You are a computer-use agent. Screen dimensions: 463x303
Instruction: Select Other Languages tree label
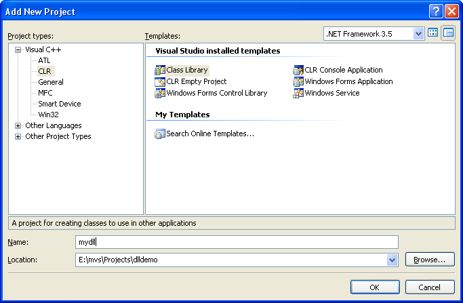[x=54, y=125]
